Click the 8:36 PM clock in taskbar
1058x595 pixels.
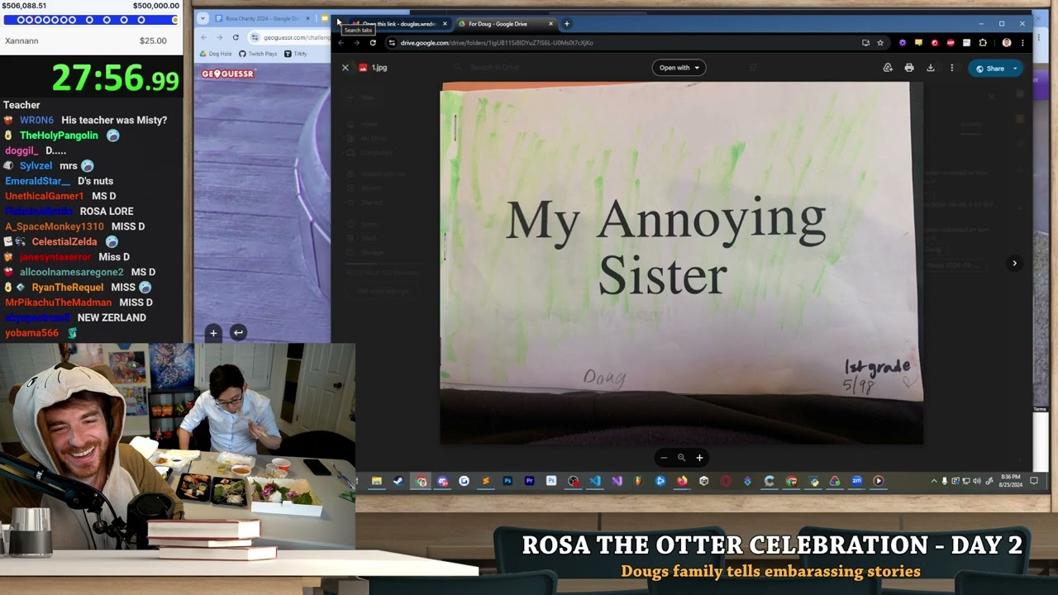(x=1010, y=480)
